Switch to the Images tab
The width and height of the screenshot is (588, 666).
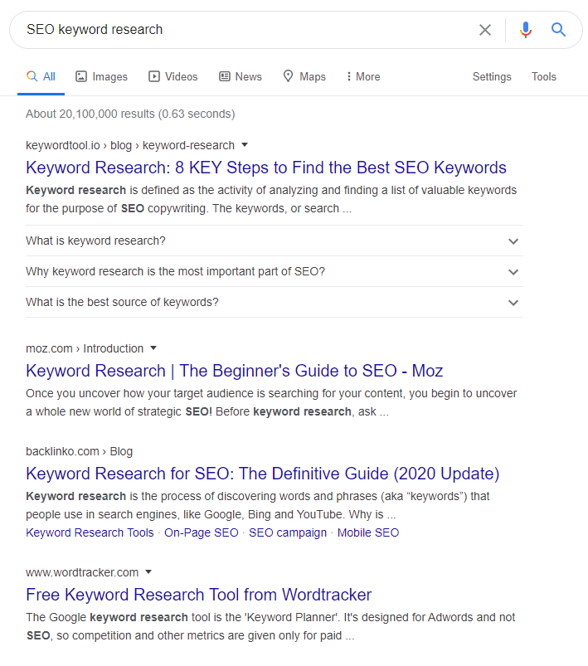point(101,77)
